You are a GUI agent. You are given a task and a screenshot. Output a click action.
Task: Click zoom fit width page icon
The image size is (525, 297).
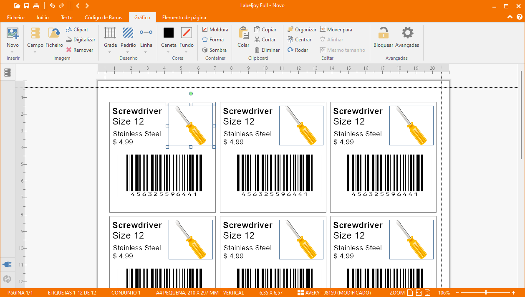tap(419, 293)
